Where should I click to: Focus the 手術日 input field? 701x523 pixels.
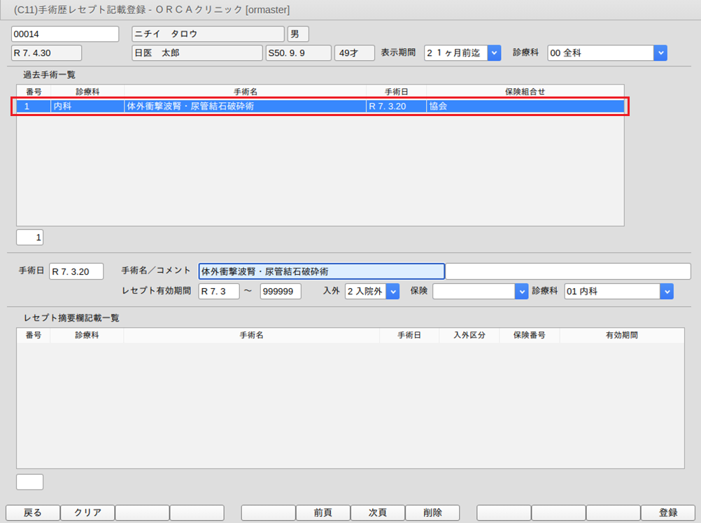76,271
